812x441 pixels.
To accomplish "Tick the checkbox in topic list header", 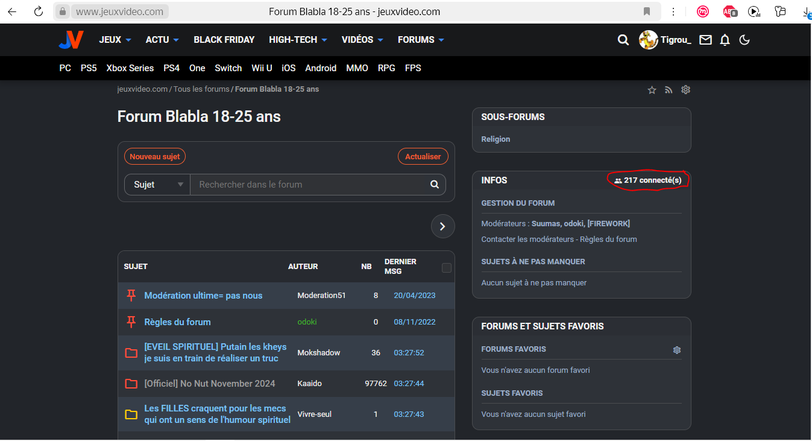I will pos(447,268).
